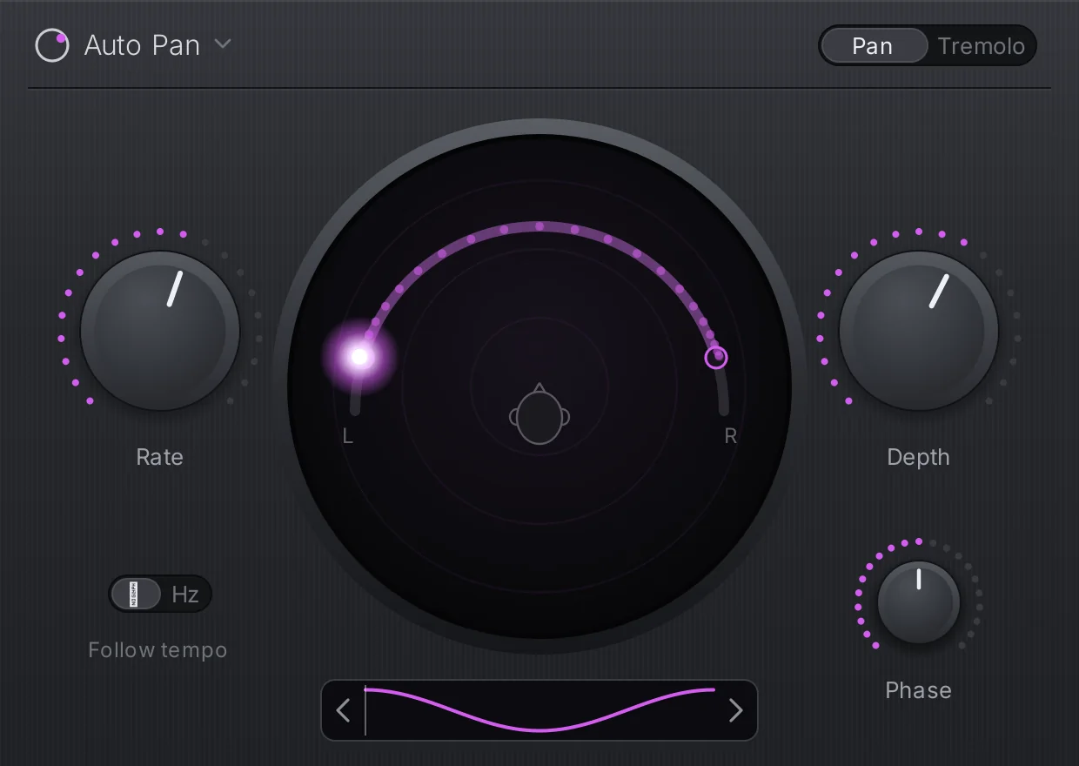Switch to Tremolo mode
This screenshot has height=766, width=1079.
coord(981,45)
